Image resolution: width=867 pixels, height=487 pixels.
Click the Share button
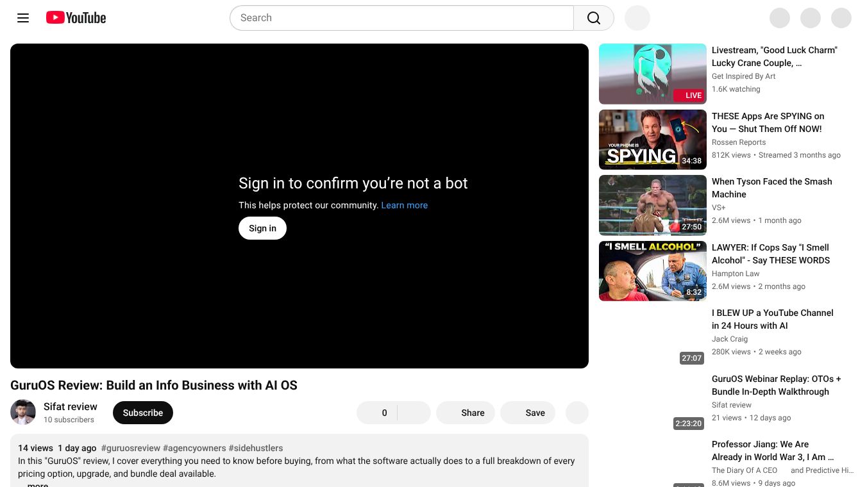point(466,413)
